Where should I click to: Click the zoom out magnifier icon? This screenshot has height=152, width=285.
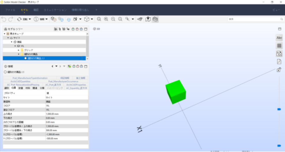(x=113, y=19)
